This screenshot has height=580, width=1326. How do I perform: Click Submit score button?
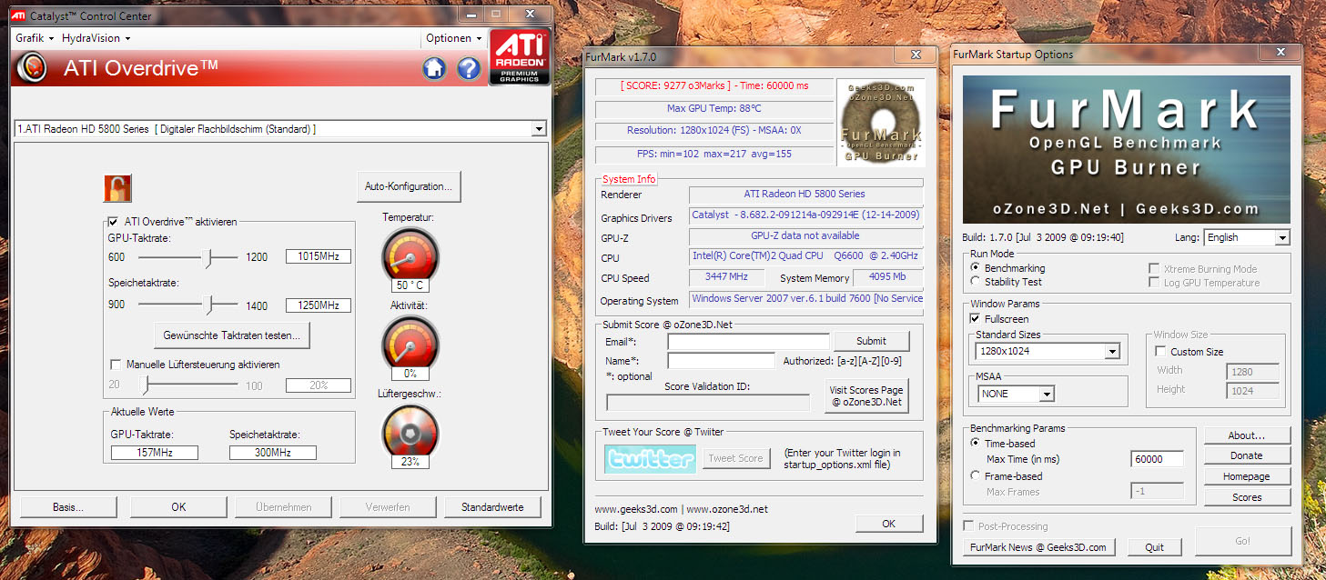click(x=871, y=341)
